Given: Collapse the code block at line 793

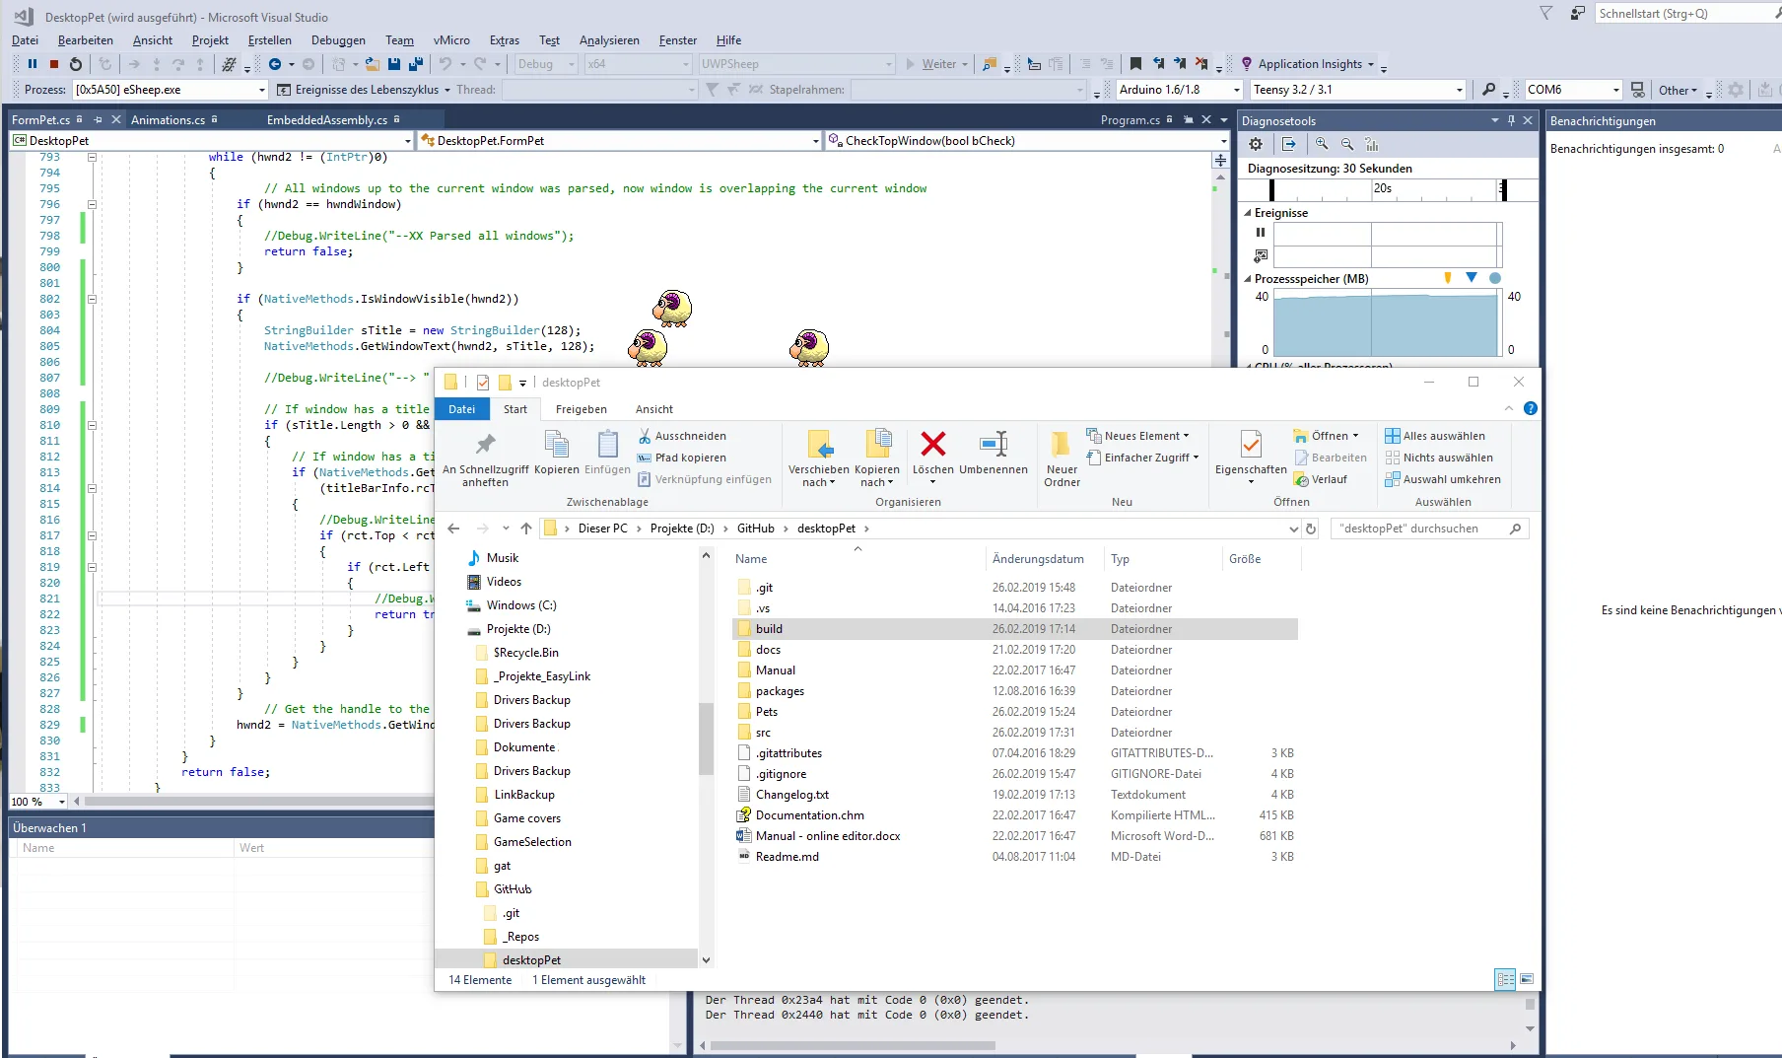Looking at the screenshot, I should (x=92, y=157).
